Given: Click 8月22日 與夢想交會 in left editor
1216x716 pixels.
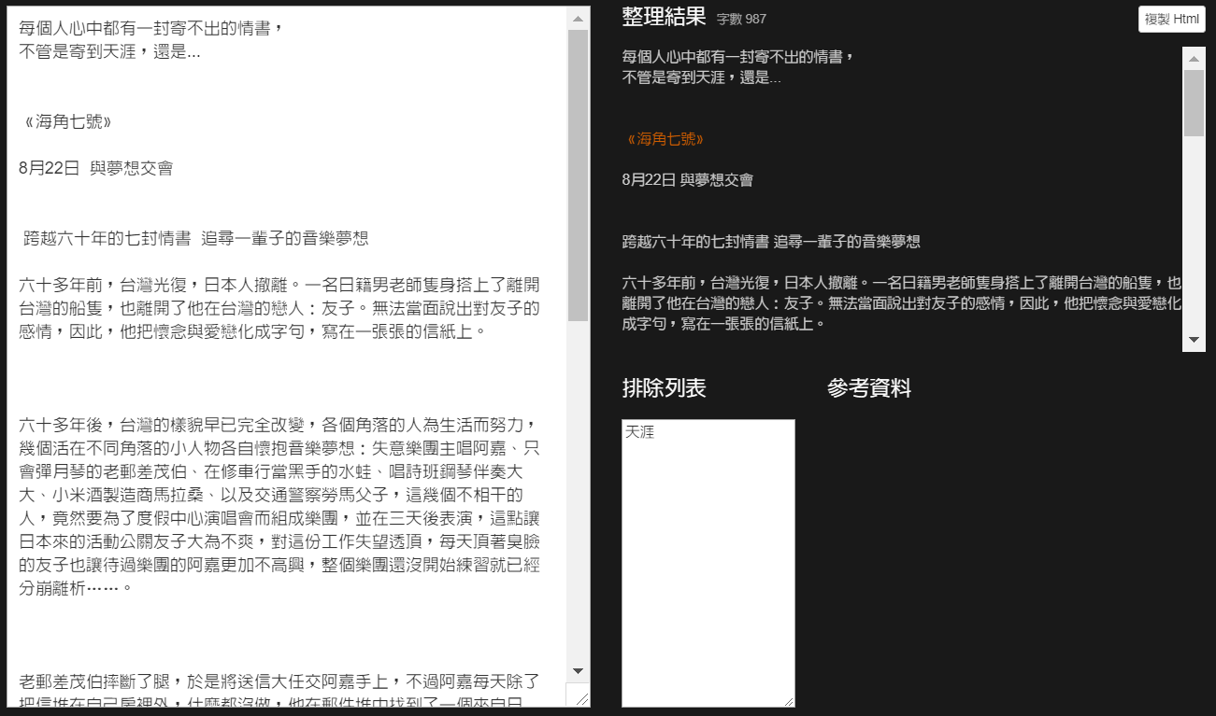Looking at the screenshot, I should 95,168.
